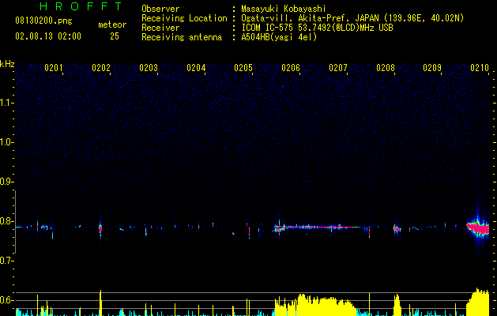497x316 pixels.
Task: Select the file name 08130200.png
Action: pos(43,21)
